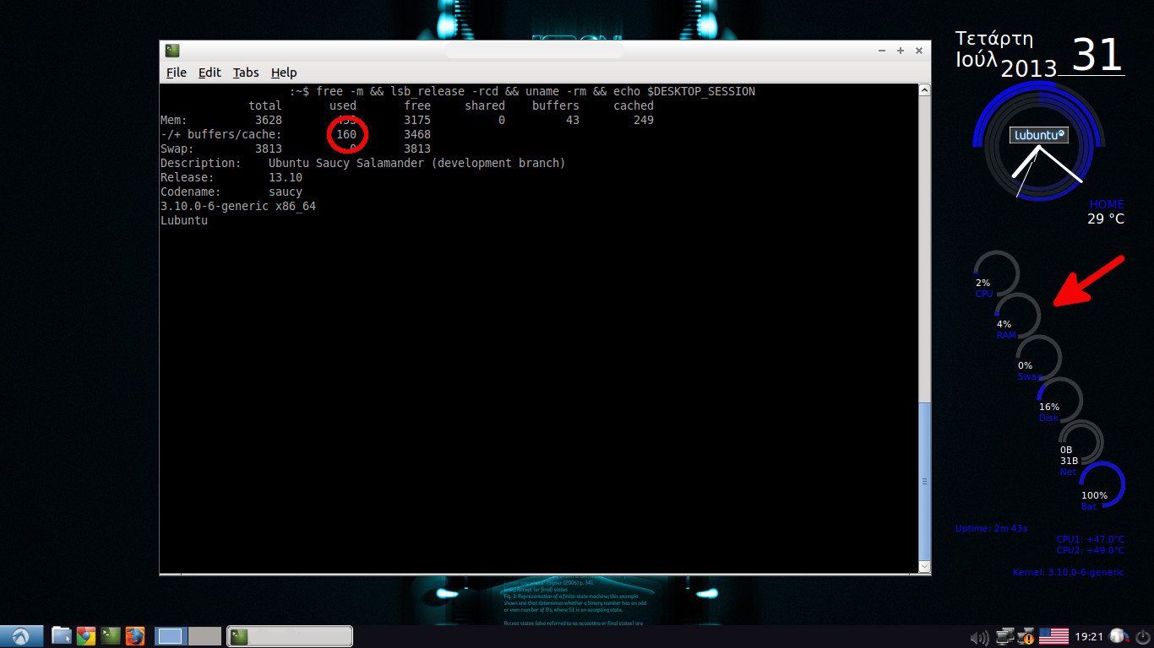
Task: Click the US flag keyboard layout indicator
Action: pos(1053,636)
